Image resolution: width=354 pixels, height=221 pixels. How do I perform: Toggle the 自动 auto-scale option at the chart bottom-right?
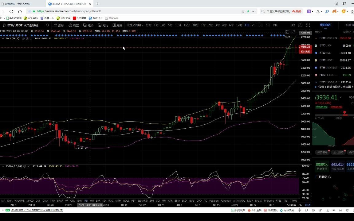pyautogui.click(x=308, y=205)
